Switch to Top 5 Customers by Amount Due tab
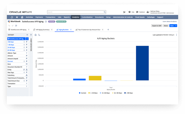185x114 pixels. 89,30
